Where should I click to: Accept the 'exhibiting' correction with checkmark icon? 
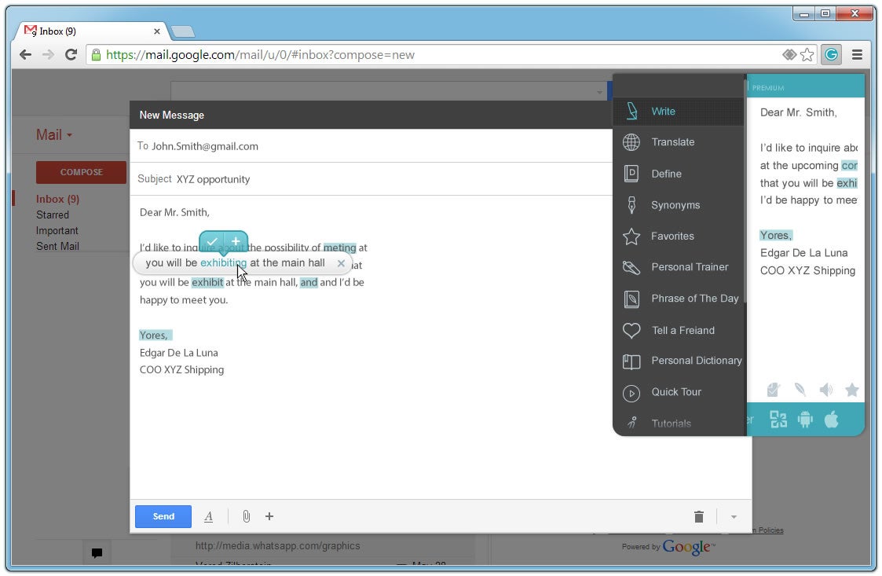click(x=212, y=241)
